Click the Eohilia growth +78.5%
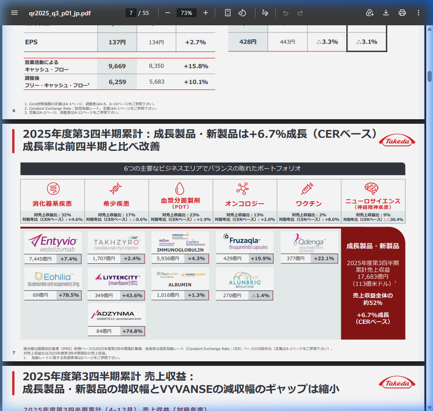This screenshot has height=411, width=433. point(69,295)
